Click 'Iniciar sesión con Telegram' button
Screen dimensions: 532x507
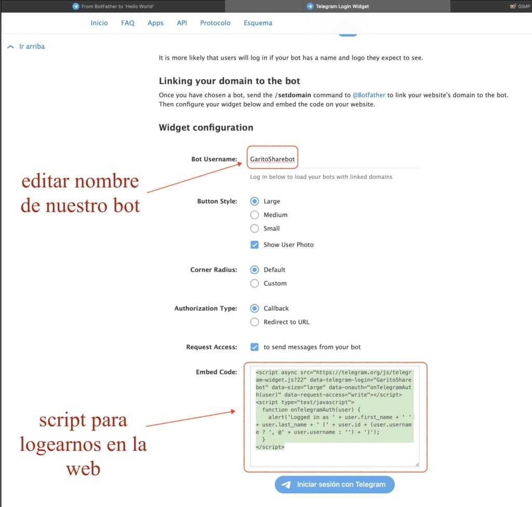[x=335, y=485]
